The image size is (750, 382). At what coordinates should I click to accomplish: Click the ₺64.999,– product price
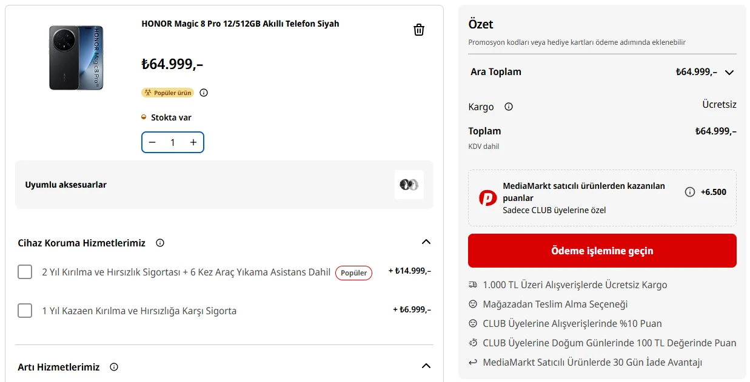coord(172,64)
